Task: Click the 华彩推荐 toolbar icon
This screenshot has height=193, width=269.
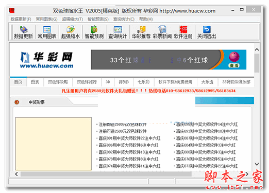Action: click(141, 32)
